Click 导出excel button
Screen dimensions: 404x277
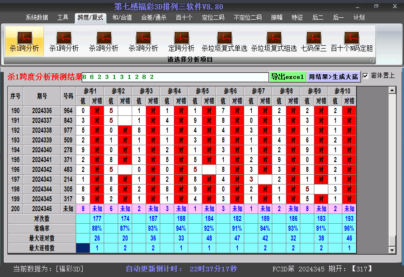click(288, 77)
